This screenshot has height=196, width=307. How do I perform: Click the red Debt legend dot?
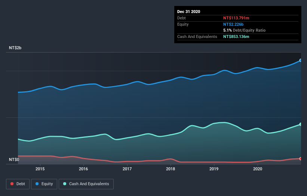pos(12,184)
